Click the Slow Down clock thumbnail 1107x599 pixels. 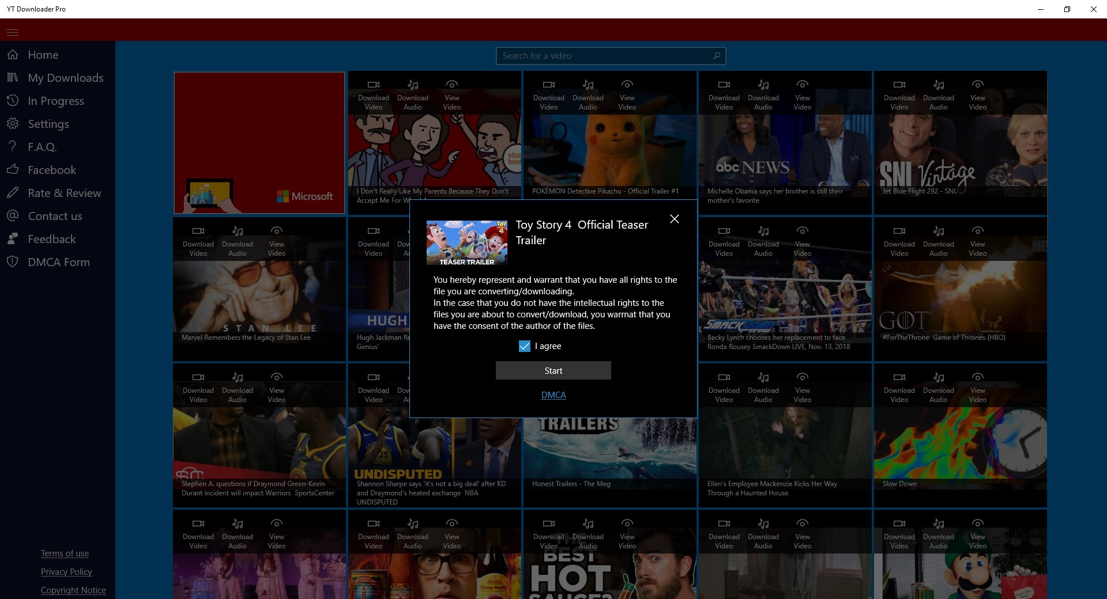click(x=961, y=443)
